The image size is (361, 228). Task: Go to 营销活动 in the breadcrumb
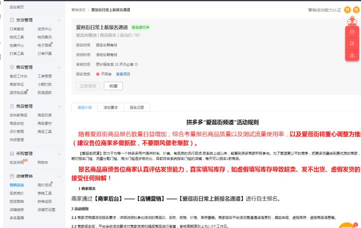79,10
